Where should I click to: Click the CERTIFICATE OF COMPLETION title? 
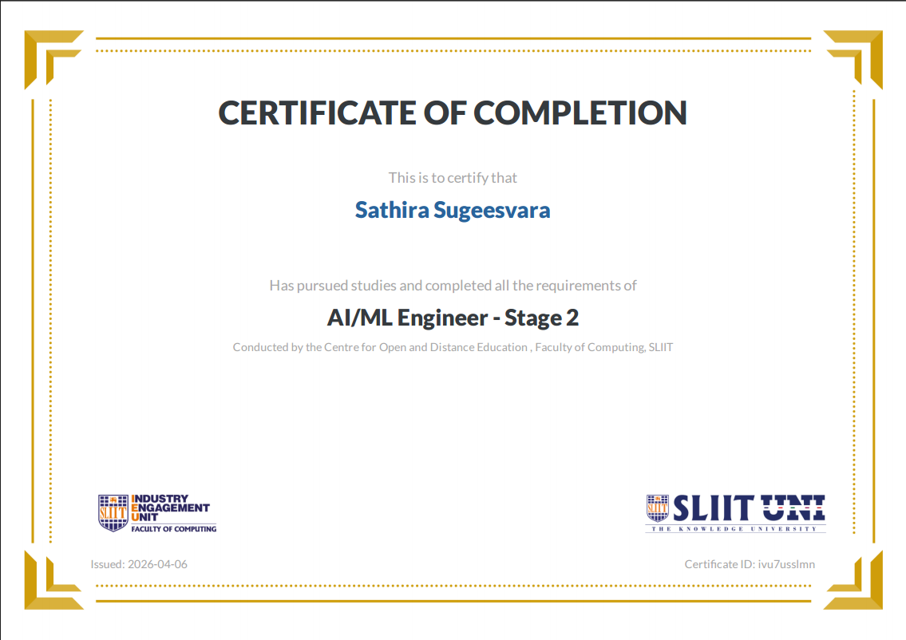452,113
